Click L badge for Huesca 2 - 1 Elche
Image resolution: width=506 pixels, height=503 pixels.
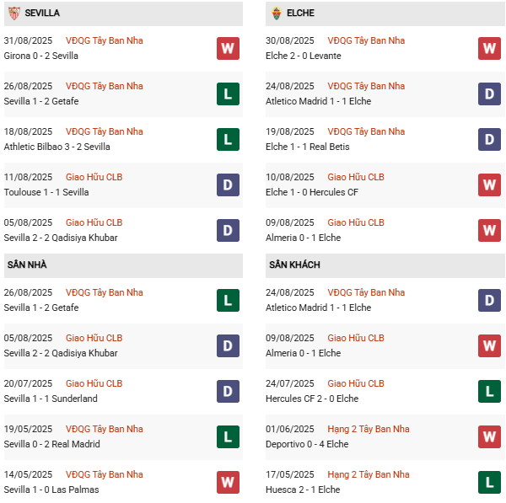(x=489, y=482)
